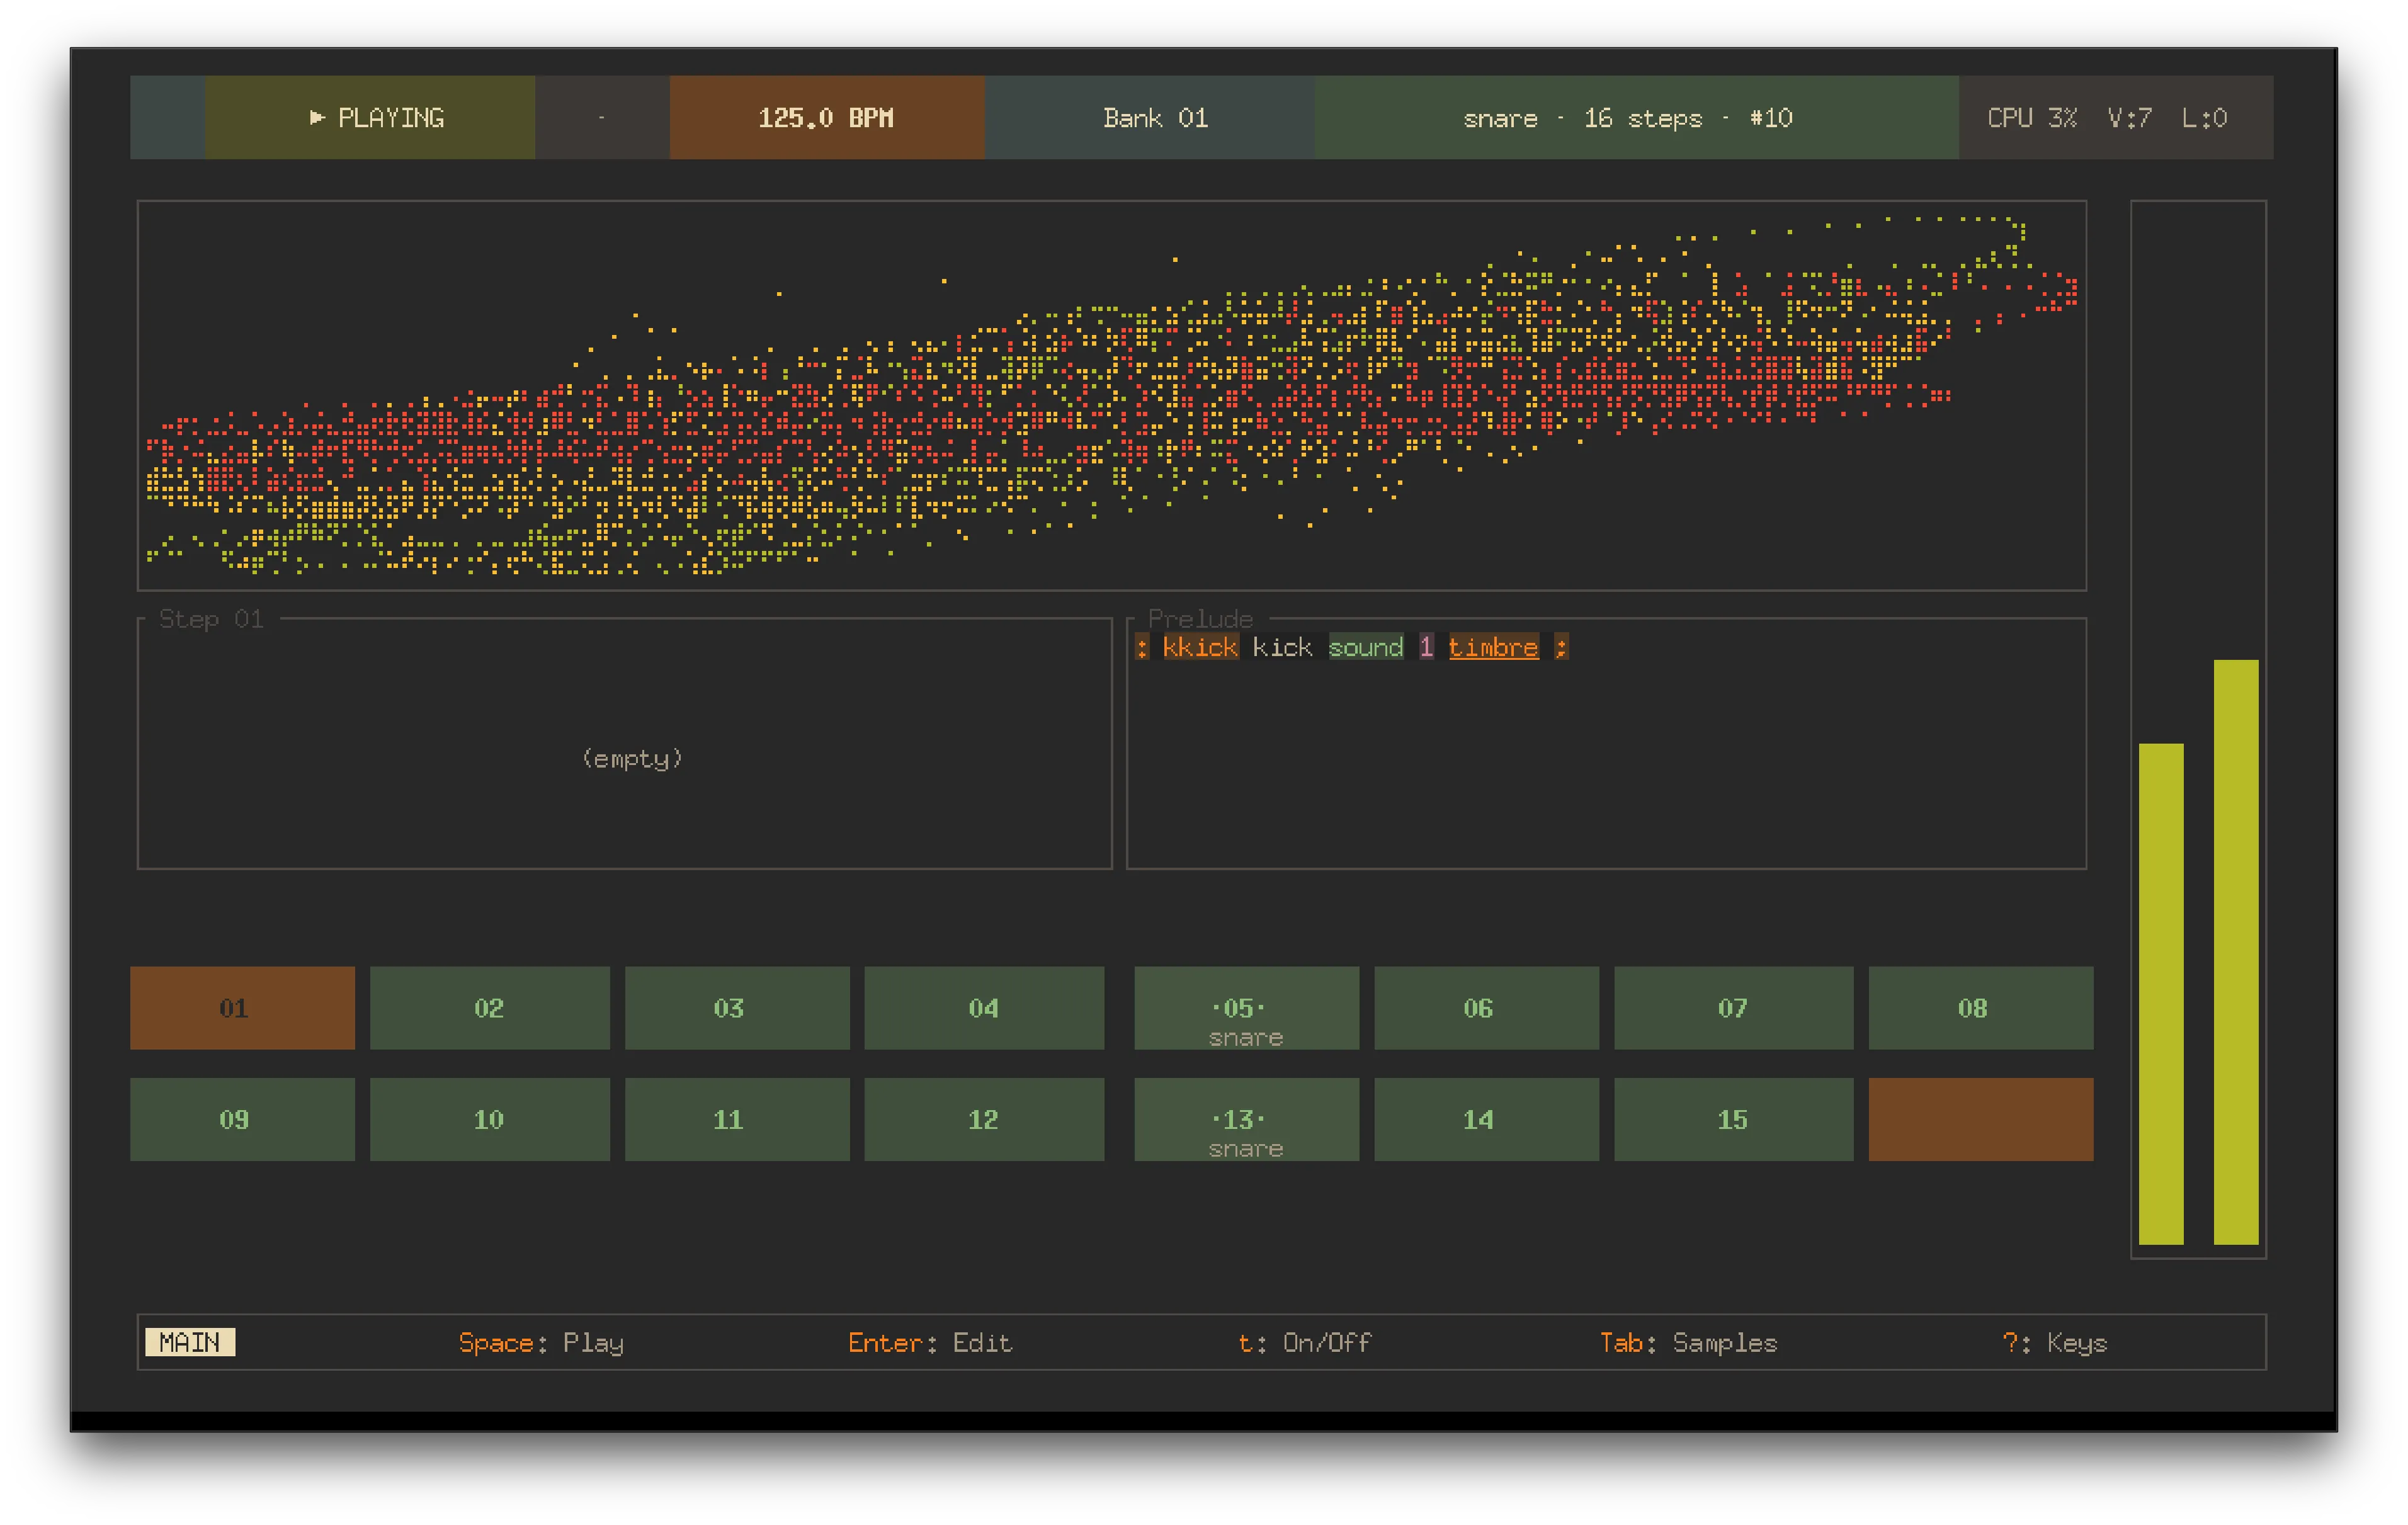The height and width of the screenshot is (1525, 2408).
Task: Toggle step pad 01
Action: coord(242,1008)
